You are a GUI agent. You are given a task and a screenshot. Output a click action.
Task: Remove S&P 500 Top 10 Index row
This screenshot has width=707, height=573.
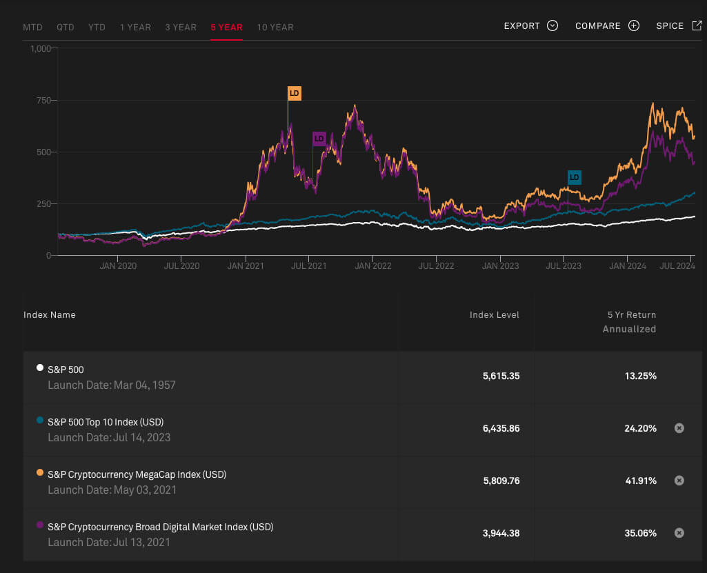(x=679, y=428)
